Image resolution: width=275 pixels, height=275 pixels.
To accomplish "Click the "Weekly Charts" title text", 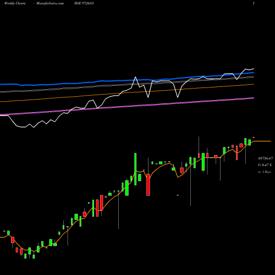I will tap(15, 3).
